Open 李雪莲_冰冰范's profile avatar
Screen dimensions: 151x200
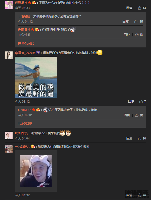tap(9, 55)
